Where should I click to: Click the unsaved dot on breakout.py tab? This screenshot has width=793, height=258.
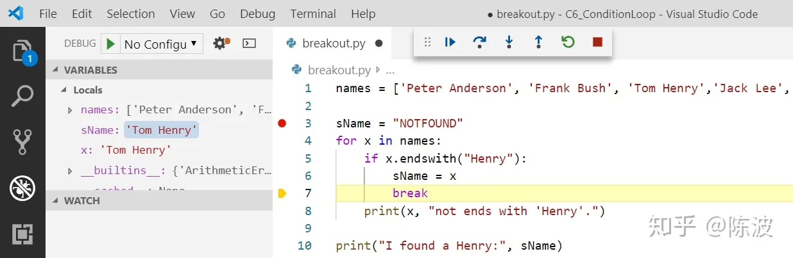[x=379, y=44]
